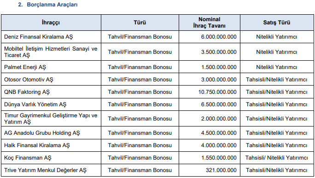Click the Satış Türü column header
Viewport: 315px width, 178px height.
coord(277,23)
